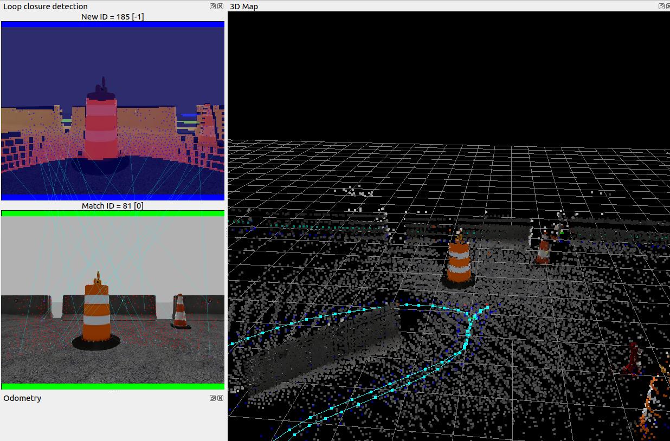Click the traffic cone in Match ID image
The width and height of the screenshot is (670, 441).
click(180, 312)
